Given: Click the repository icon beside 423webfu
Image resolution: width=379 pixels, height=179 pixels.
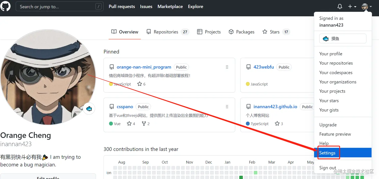Looking at the screenshot, I should click(248, 67).
